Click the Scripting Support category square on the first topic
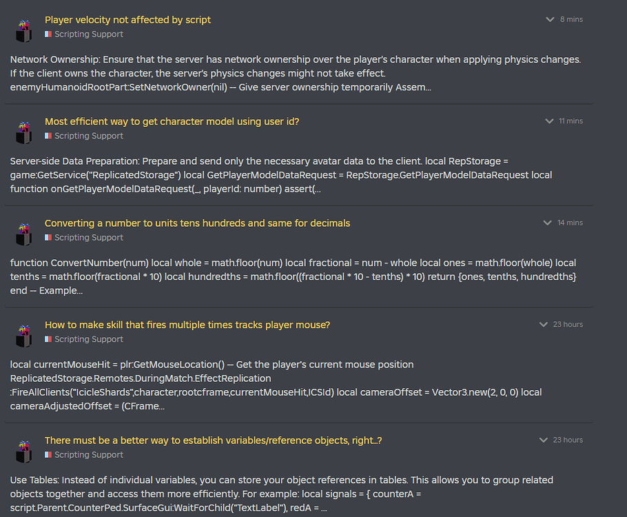 click(48, 33)
